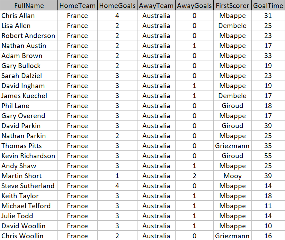The width and height of the screenshot is (285, 240).
Task: Select the HomeGoals column header
Action: pyautogui.click(x=117, y=6)
